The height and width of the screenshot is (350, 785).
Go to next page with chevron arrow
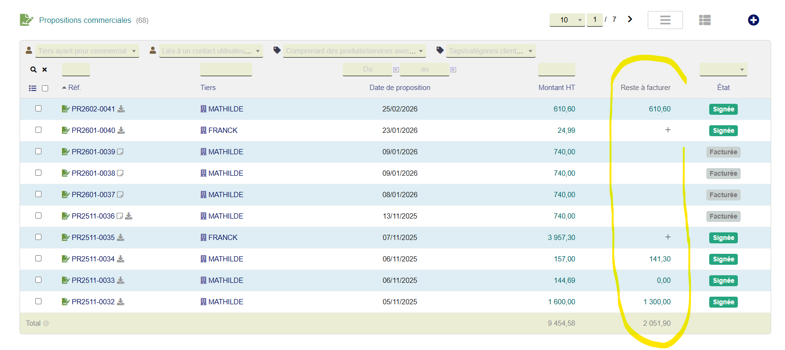(630, 20)
